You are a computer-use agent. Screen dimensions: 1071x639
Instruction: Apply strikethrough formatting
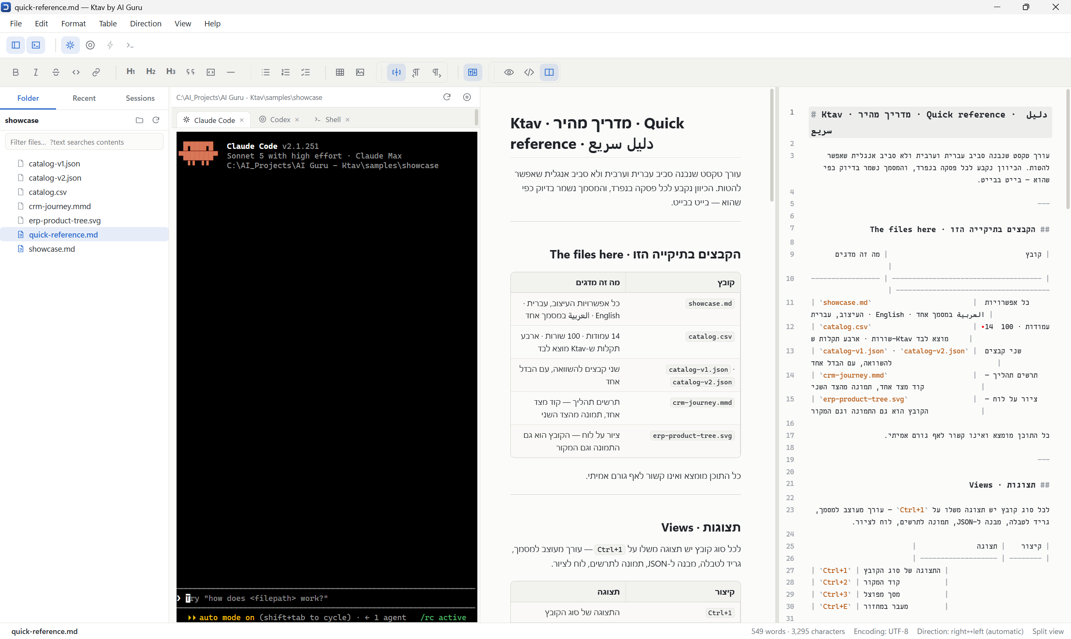[x=56, y=72]
